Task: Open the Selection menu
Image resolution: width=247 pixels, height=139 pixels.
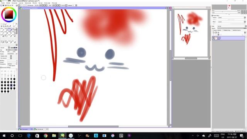Action: pyautogui.click(x=27, y=3)
